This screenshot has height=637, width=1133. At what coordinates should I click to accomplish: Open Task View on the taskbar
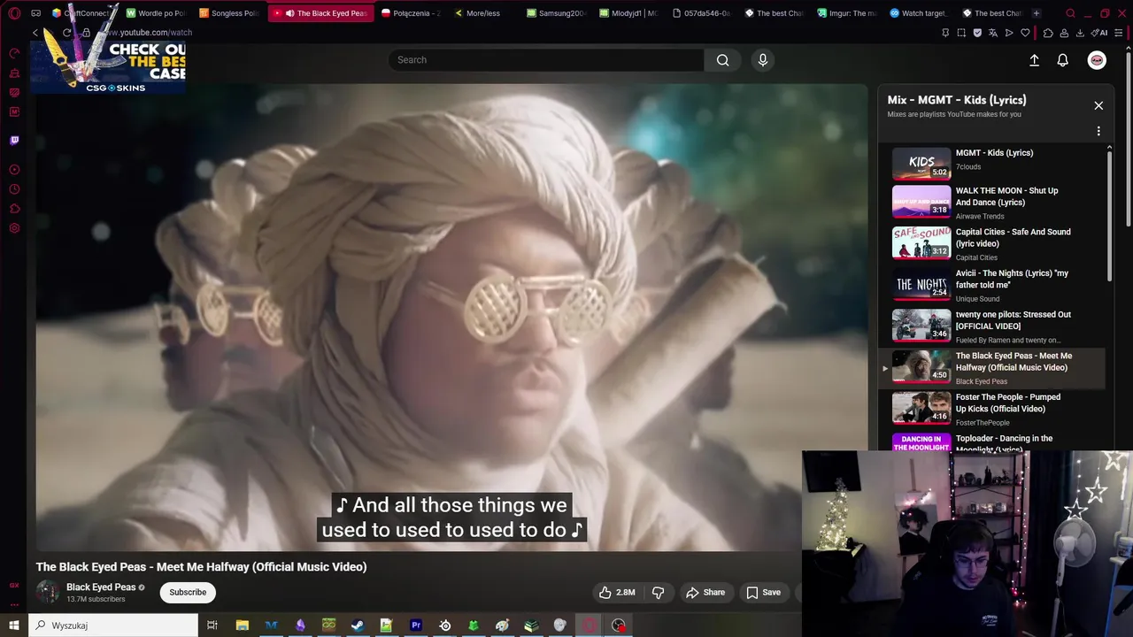[212, 625]
